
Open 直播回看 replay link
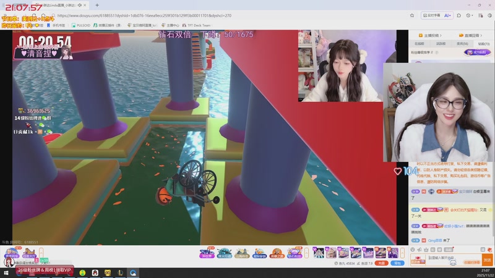470,35
